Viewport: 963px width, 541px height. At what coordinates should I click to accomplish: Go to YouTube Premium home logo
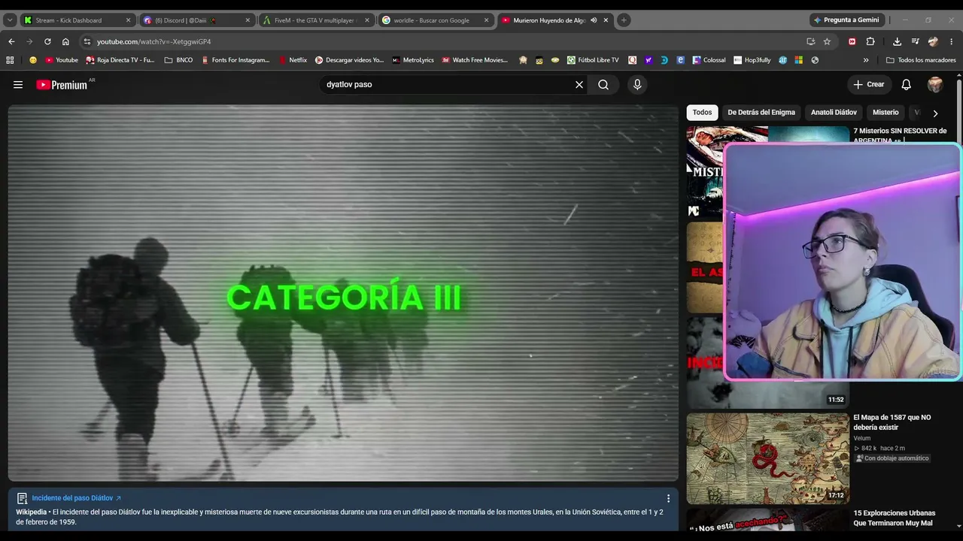tap(62, 85)
